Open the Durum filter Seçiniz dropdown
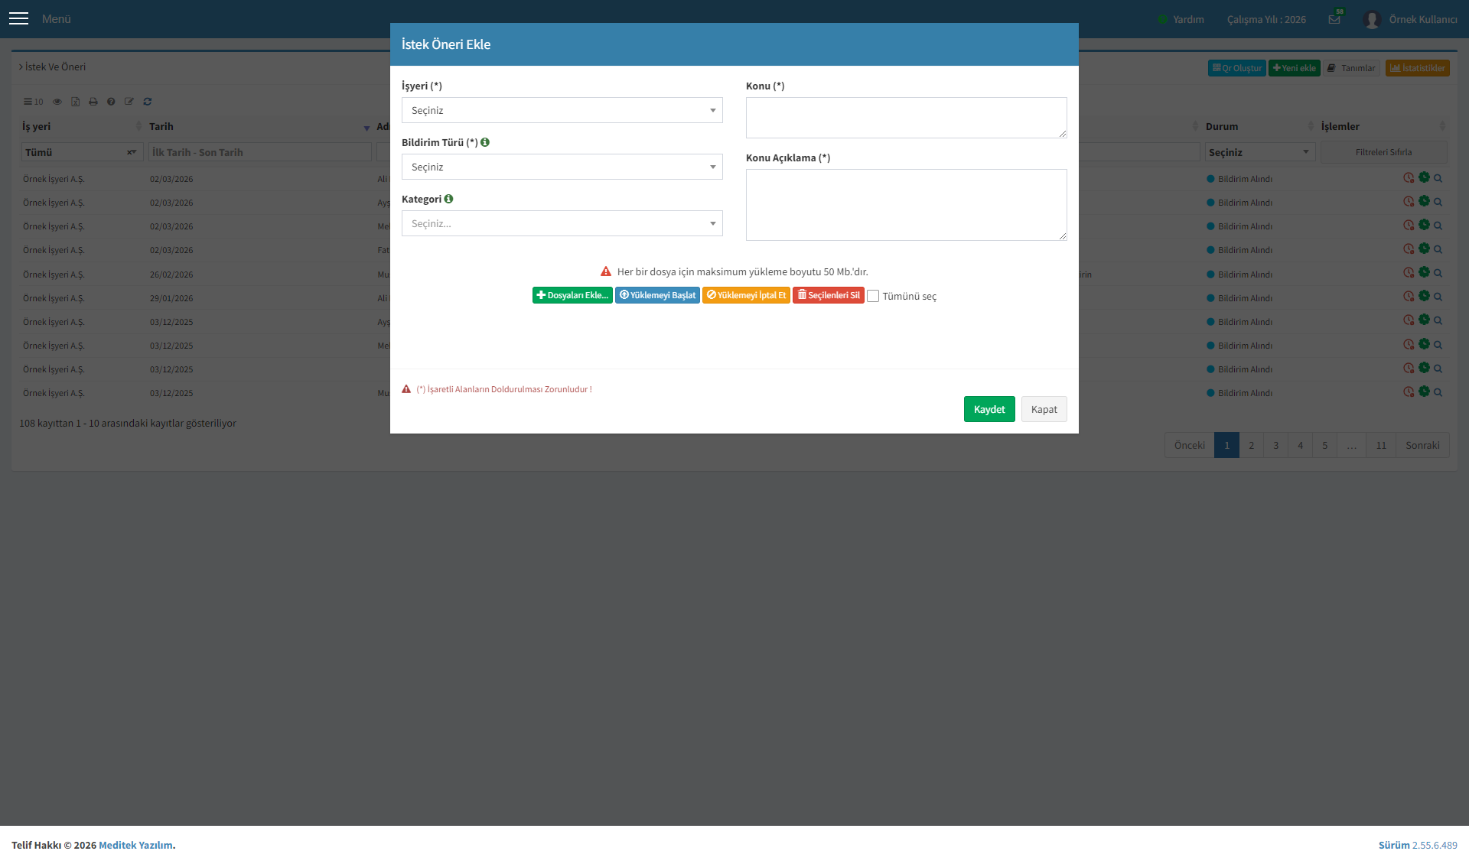The width and height of the screenshot is (1469, 864). click(1260, 152)
